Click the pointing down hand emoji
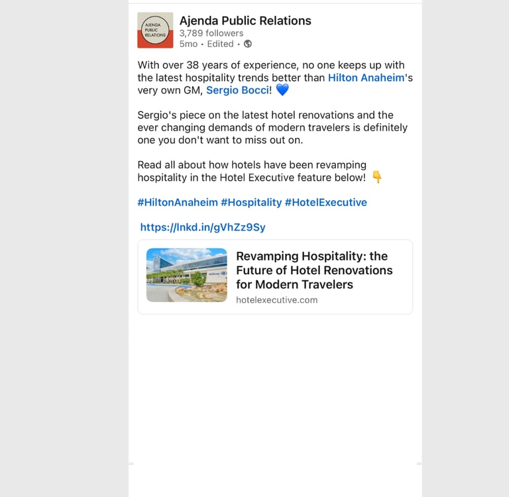 [x=377, y=177]
